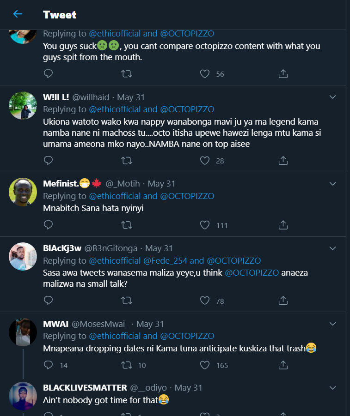Like BlAcKj3w's tweet with 78 likes
This screenshot has width=350, height=416.
pos(205,301)
